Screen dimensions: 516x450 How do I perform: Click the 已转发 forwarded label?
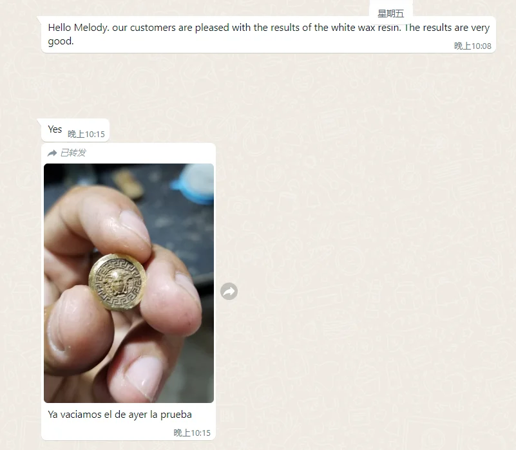(x=73, y=153)
